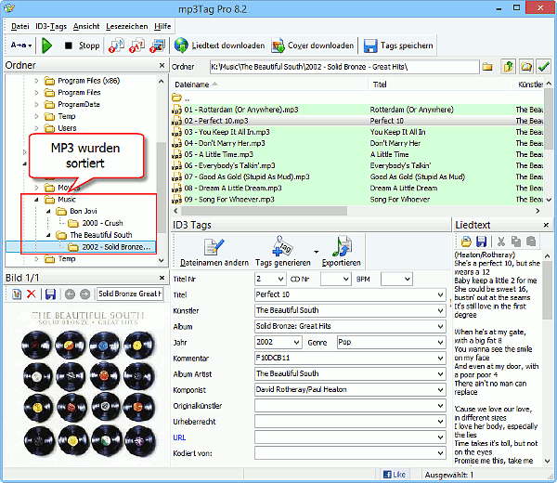This screenshot has height=483, width=557.
Task: Select file 01 - Rotterdam (Or Anywhere).mp3
Action: (x=240, y=110)
